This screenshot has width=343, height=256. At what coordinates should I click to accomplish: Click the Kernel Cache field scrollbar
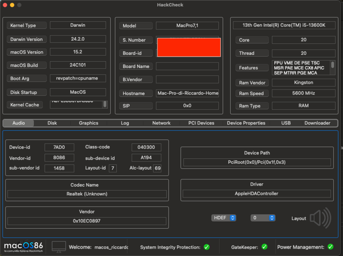(105, 104)
